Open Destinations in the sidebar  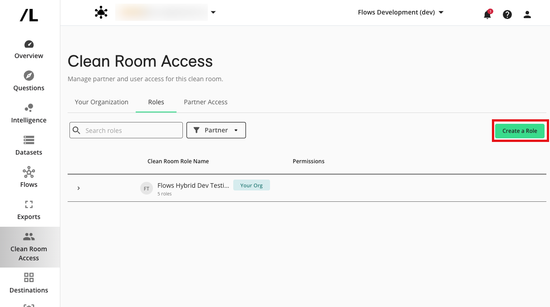click(29, 283)
